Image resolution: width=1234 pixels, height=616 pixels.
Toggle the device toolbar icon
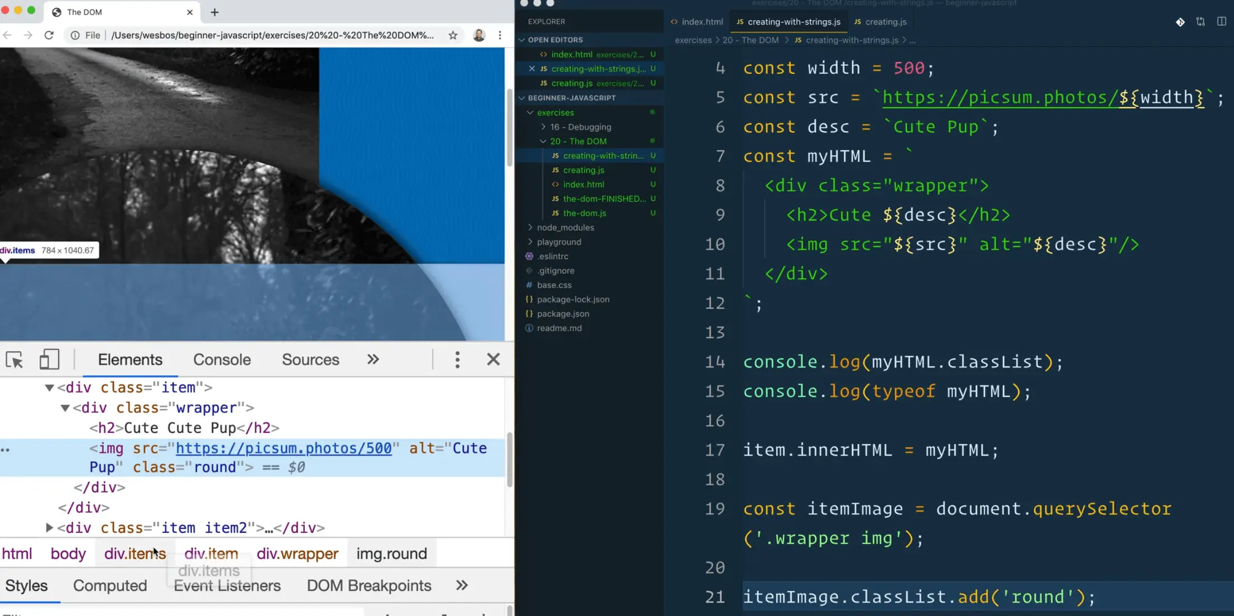[49, 360]
